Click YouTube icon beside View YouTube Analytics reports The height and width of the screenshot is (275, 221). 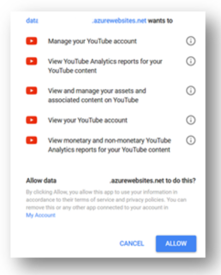point(32,61)
